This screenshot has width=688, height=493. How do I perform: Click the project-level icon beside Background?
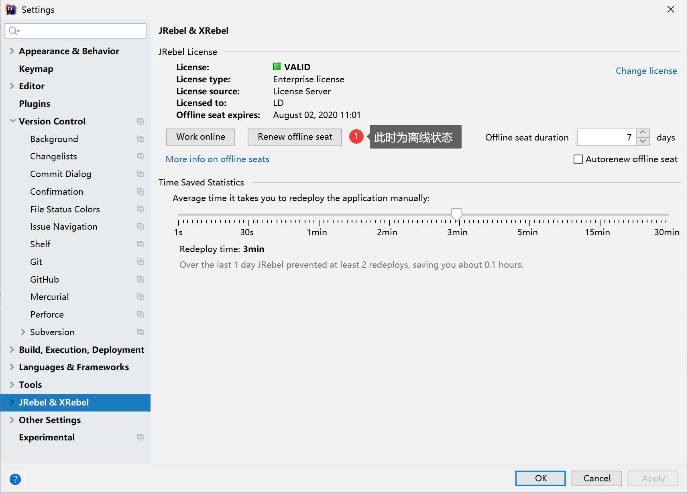click(x=140, y=139)
